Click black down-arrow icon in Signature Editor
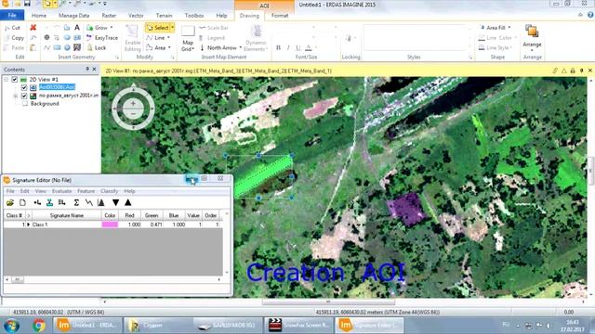 point(115,202)
